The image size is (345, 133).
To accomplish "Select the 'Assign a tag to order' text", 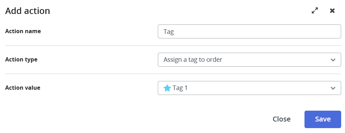I will [x=193, y=60].
